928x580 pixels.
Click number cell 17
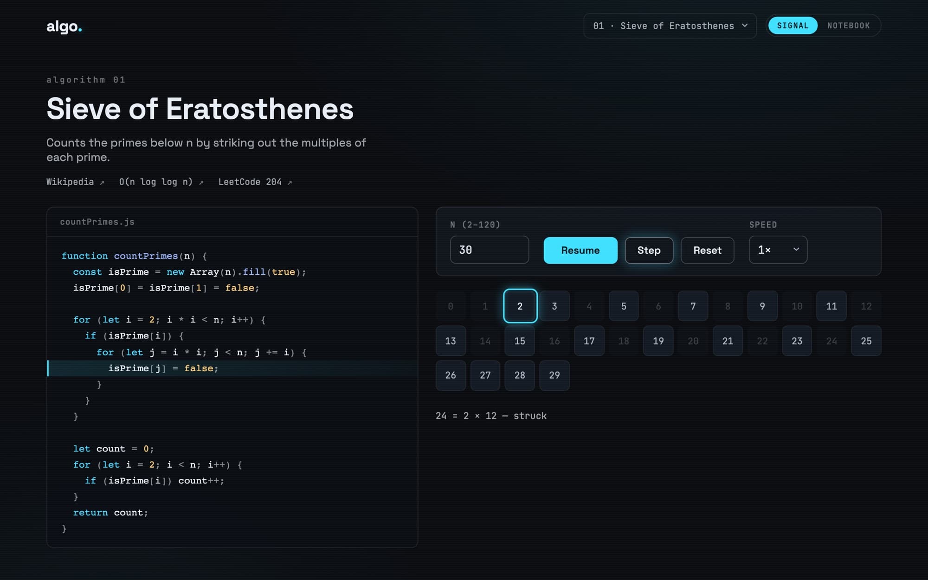(589, 341)
